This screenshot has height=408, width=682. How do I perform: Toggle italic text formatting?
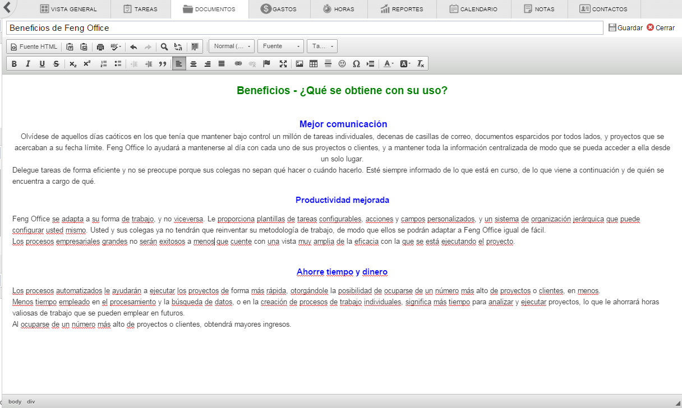[x=28, y=64]
